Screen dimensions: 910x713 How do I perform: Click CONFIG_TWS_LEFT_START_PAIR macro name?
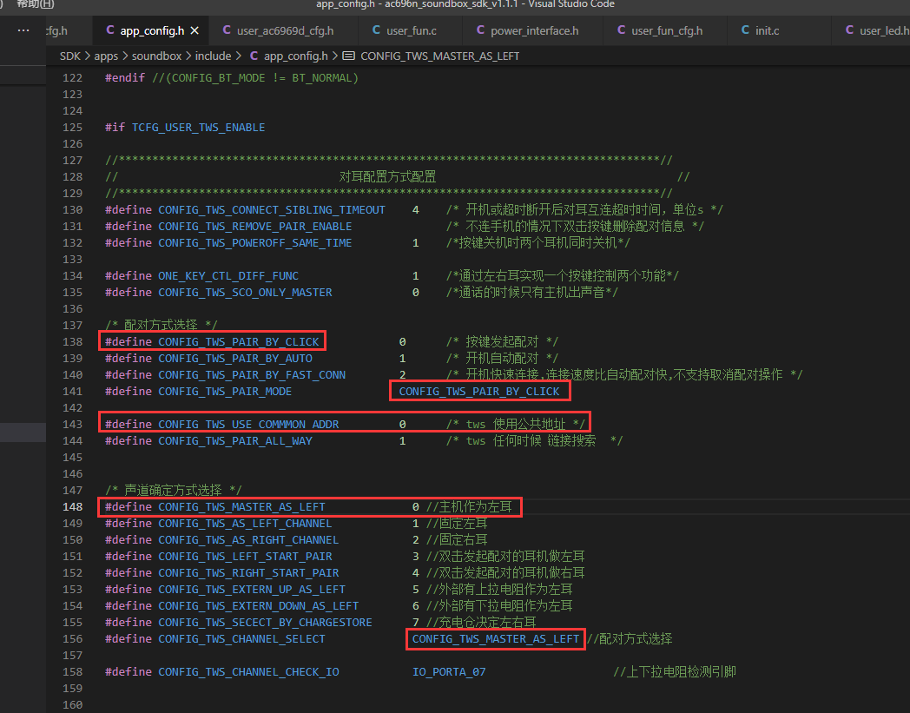click(x=246, y=556)
